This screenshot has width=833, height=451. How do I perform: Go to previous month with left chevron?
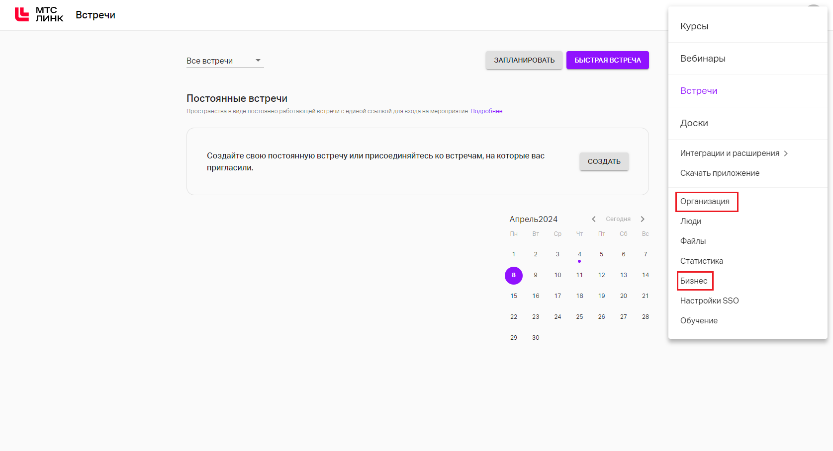593,219
